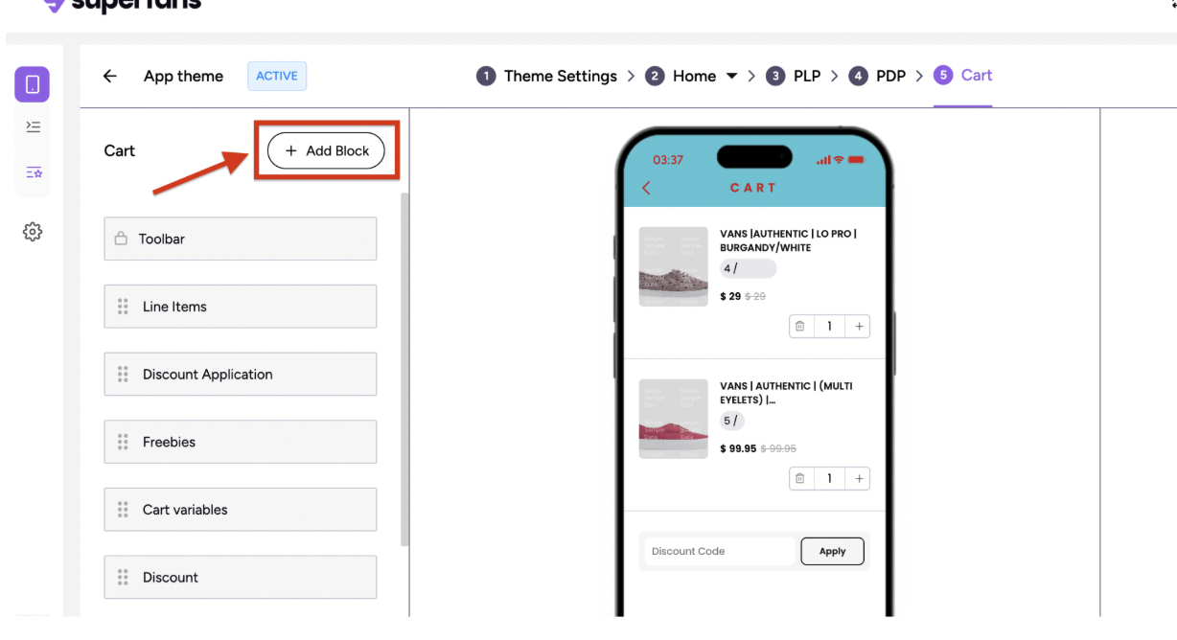The height and width of the screenshot is (640, 1177).
Task: Click back chevron in phone cart header
Action: coord(646,188)
